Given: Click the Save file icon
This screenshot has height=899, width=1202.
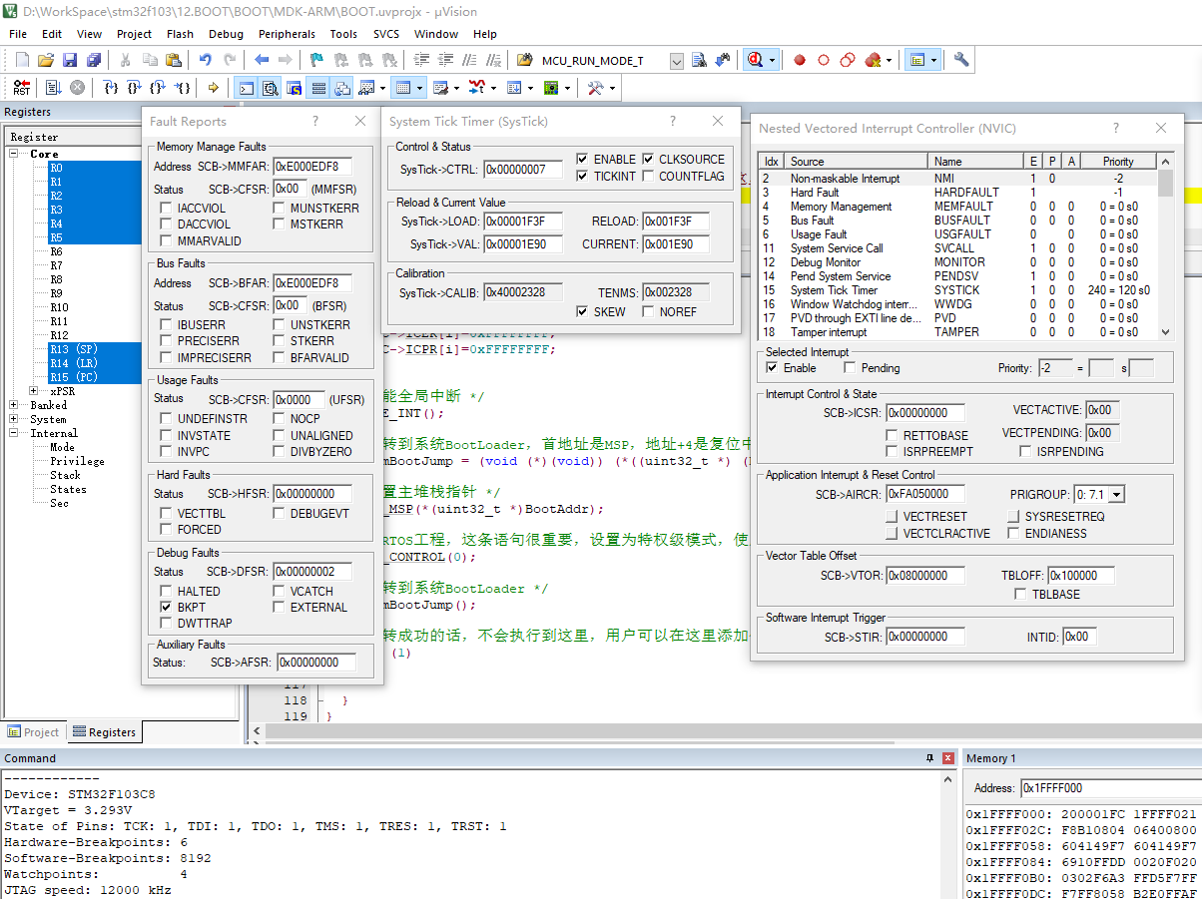Looking at the screenshot, I should [x=70, y=60].
